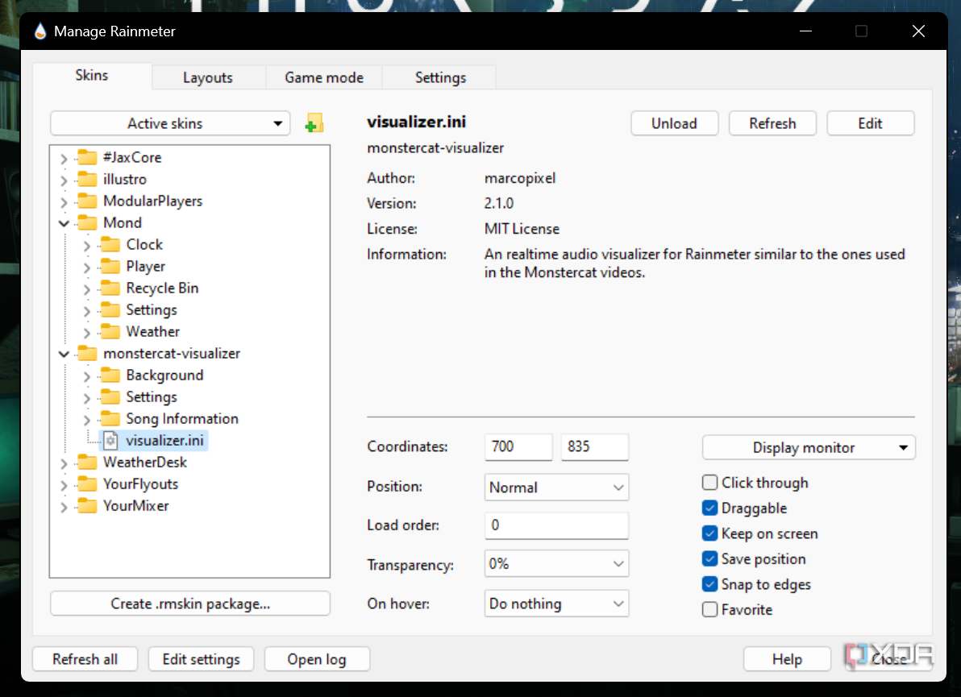Toggle the Save position checkbox
Viewport: 961px width, 697px height.
(709, 559)
